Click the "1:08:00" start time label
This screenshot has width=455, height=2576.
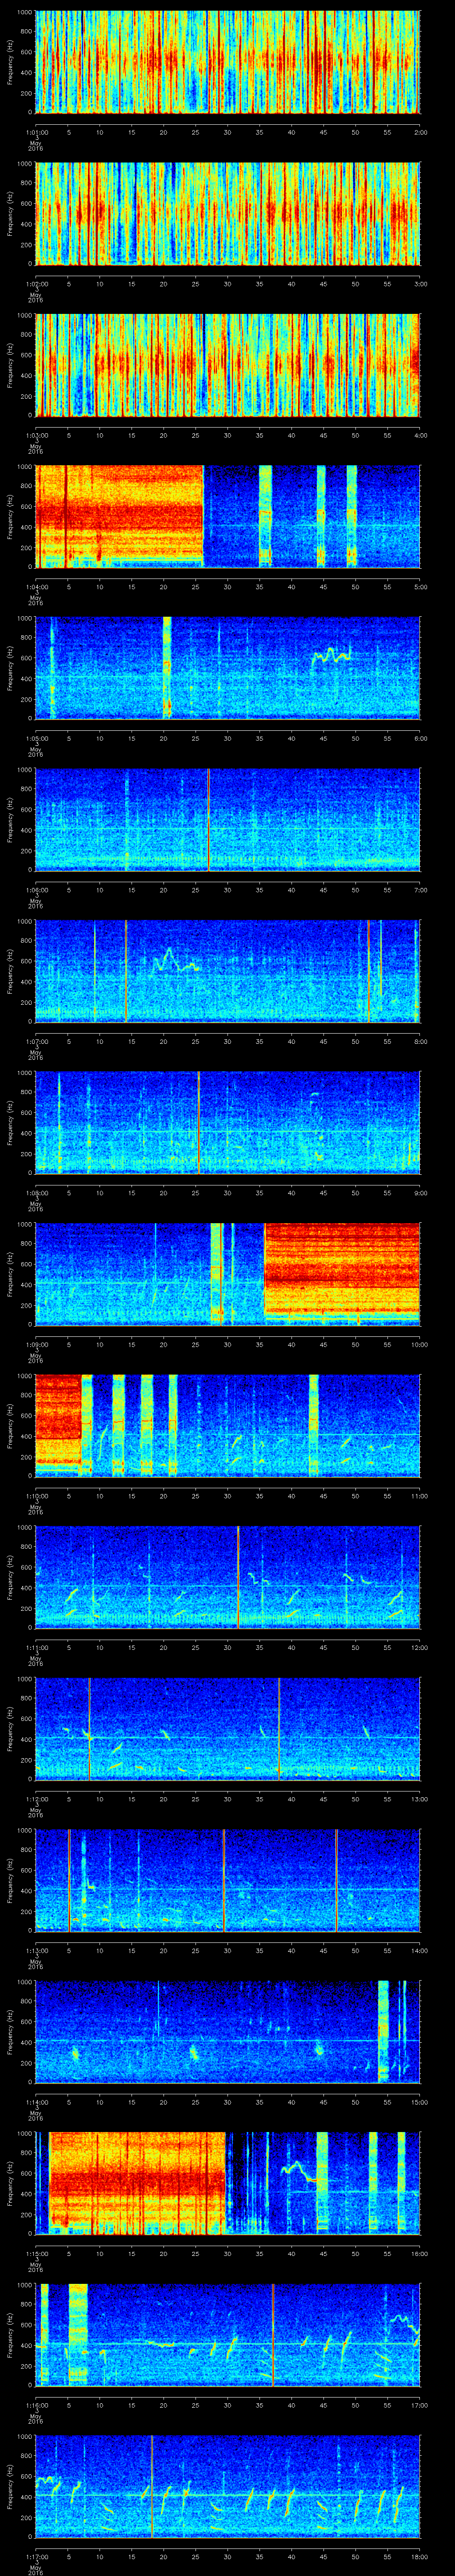36,1192
